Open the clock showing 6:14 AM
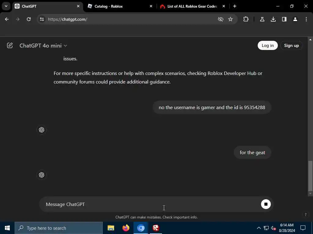313x234 pixels. click(x=287, y=228)
